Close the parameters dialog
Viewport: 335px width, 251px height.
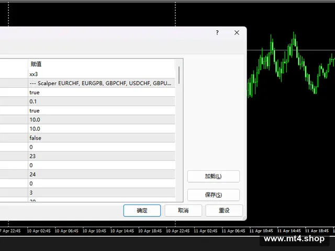point(237,32)
